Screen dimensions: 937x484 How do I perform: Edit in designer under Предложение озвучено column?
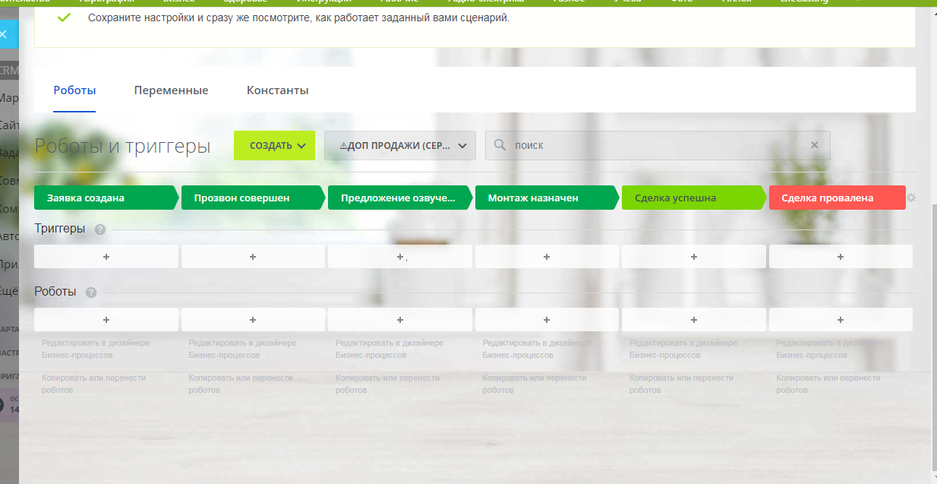click(x=390, y=349)
